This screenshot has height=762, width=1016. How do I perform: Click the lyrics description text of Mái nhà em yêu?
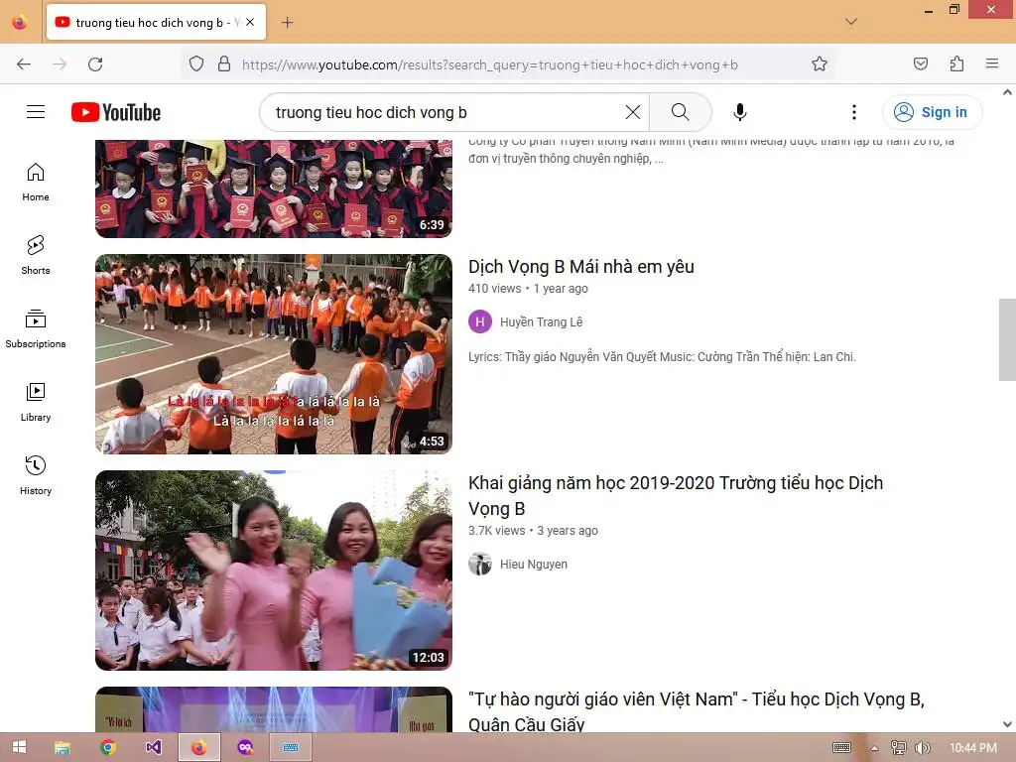pyautogui.click(x=662, y=357)
